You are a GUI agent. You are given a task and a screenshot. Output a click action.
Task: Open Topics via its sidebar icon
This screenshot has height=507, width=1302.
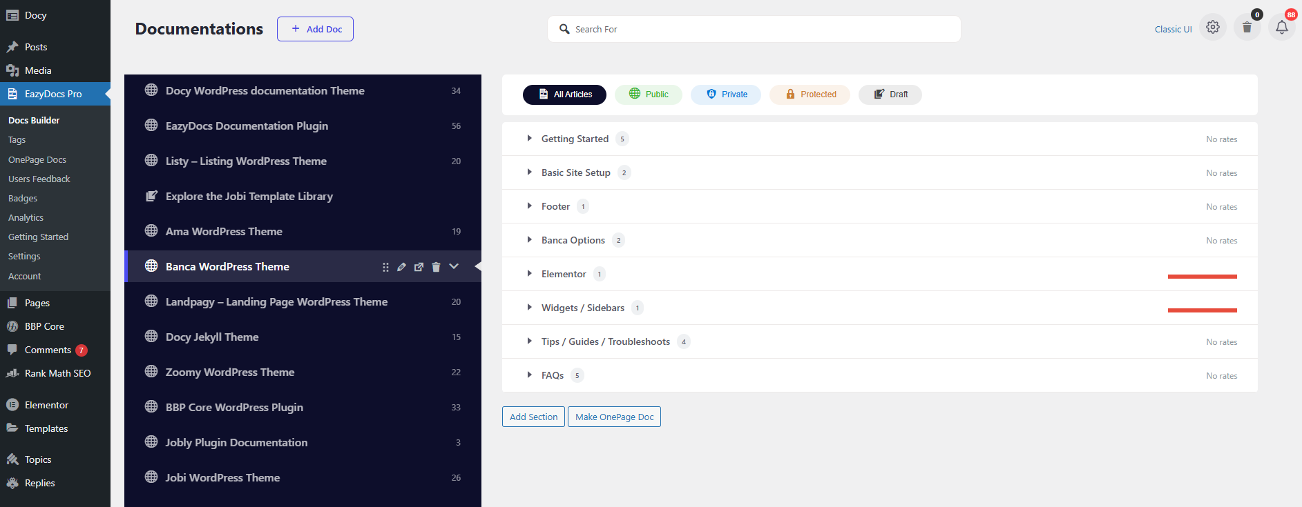(12, 459)
